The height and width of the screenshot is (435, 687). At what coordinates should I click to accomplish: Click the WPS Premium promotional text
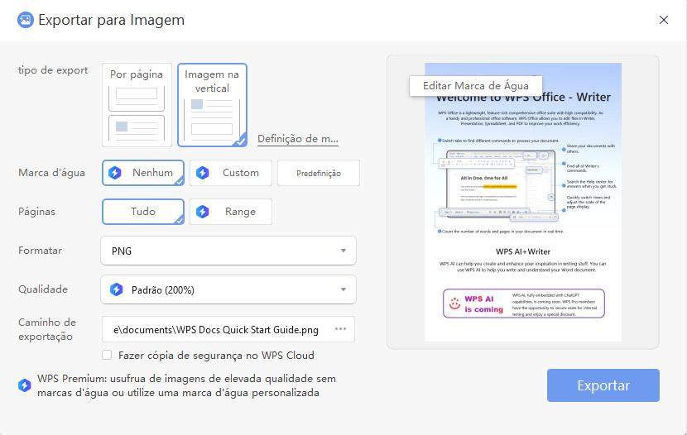coord(186,385)
